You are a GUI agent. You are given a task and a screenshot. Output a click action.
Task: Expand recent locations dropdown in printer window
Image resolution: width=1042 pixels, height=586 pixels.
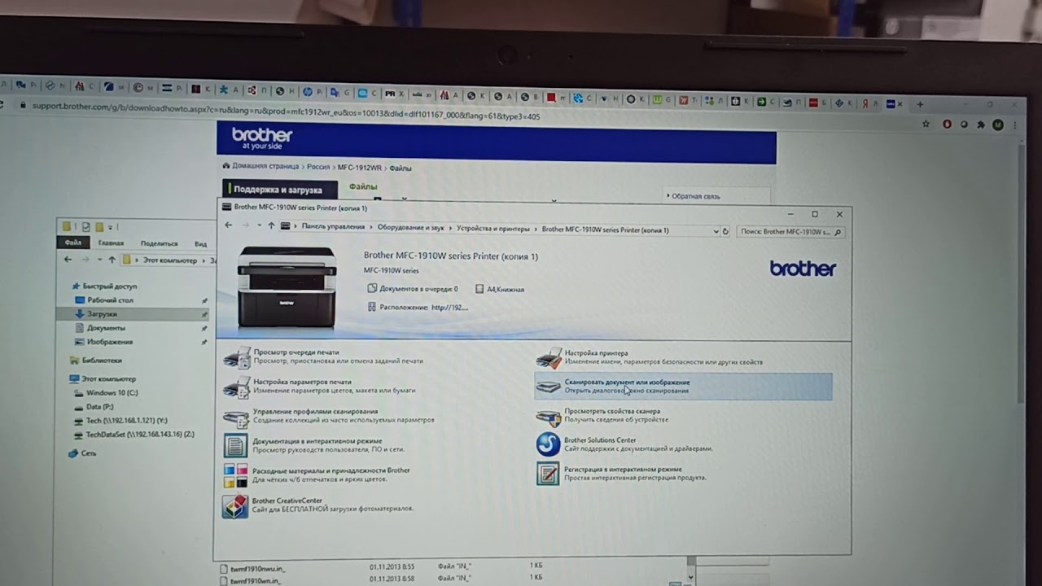pyautogui.click(x=259, y=225)
